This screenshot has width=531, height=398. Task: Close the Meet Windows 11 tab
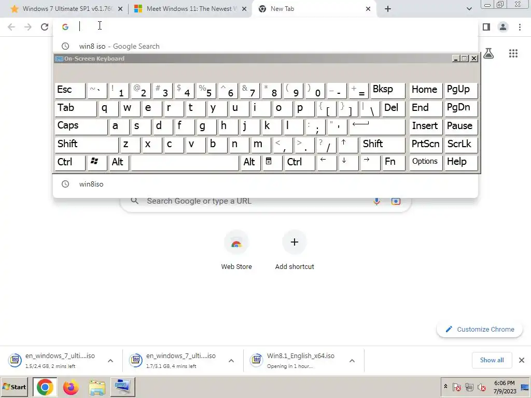[244, 9]
